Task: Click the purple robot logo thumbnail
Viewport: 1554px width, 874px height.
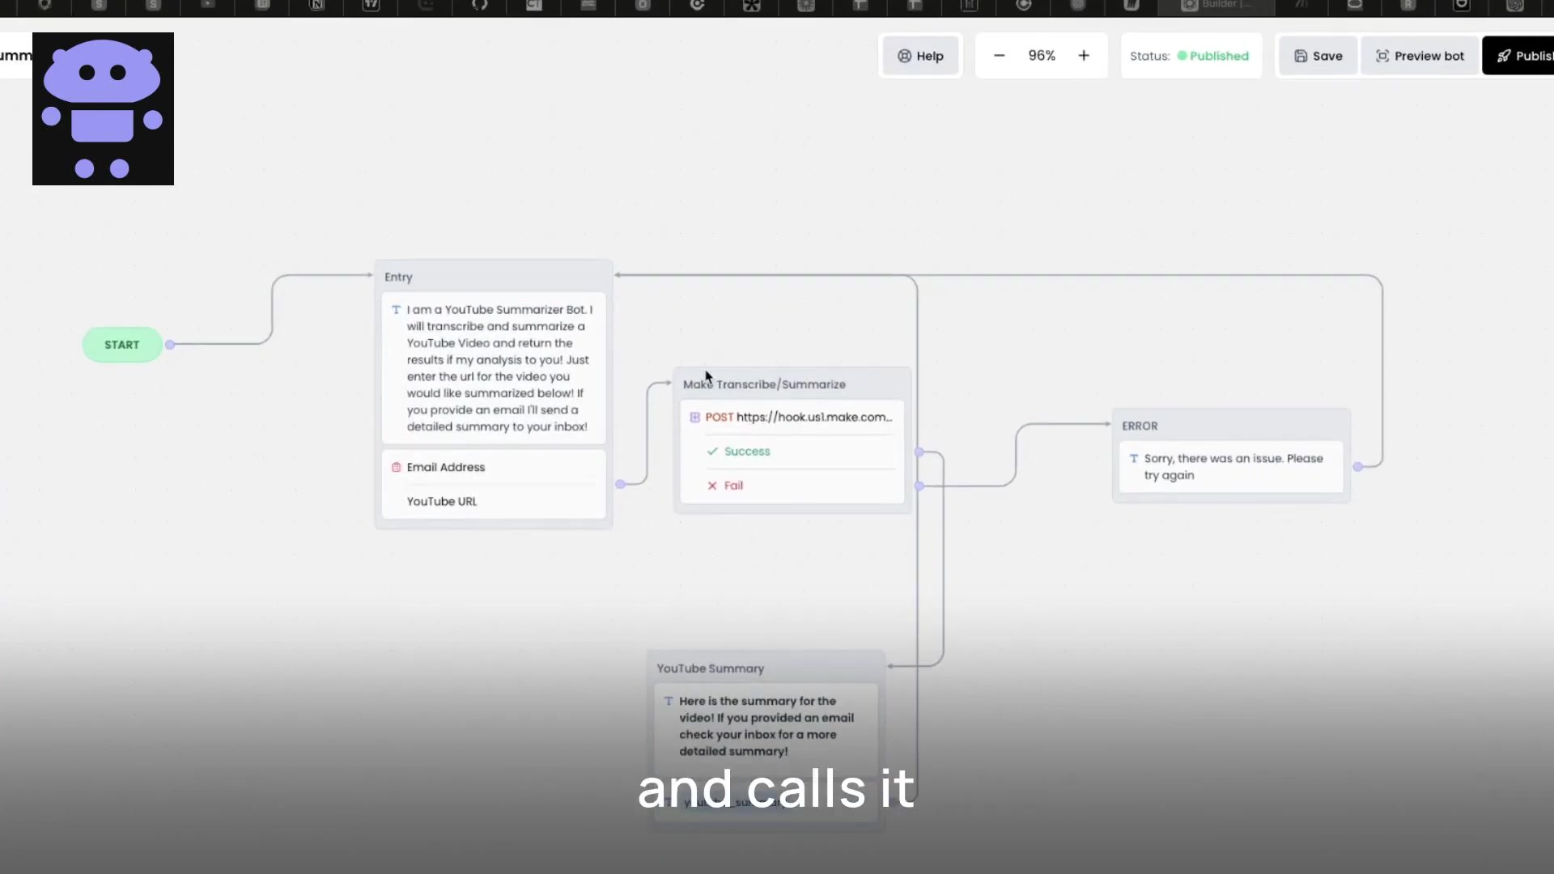Action: [x=103, y=108]
